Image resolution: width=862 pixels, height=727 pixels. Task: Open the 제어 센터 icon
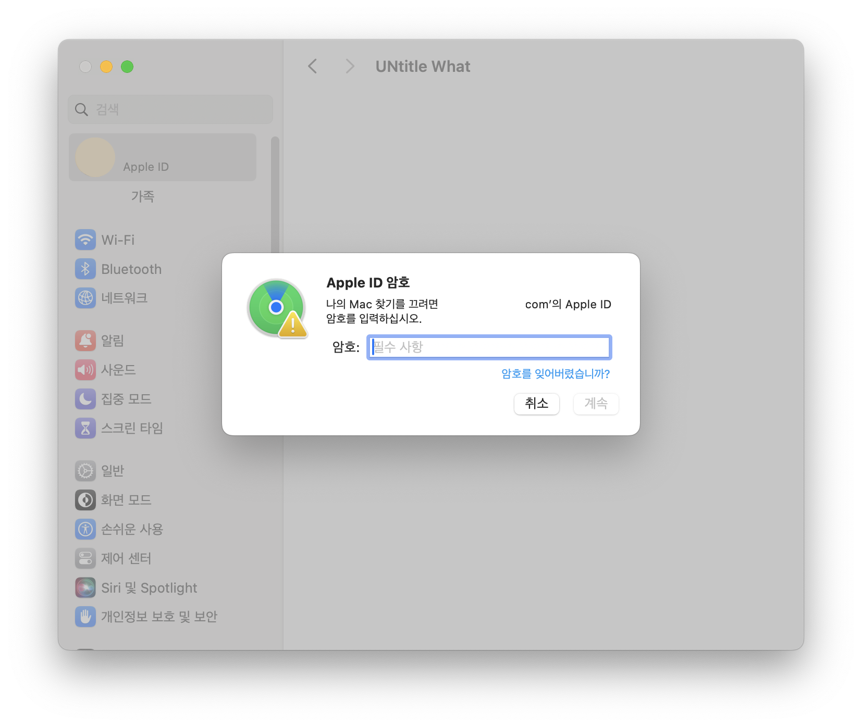(85, 558)
